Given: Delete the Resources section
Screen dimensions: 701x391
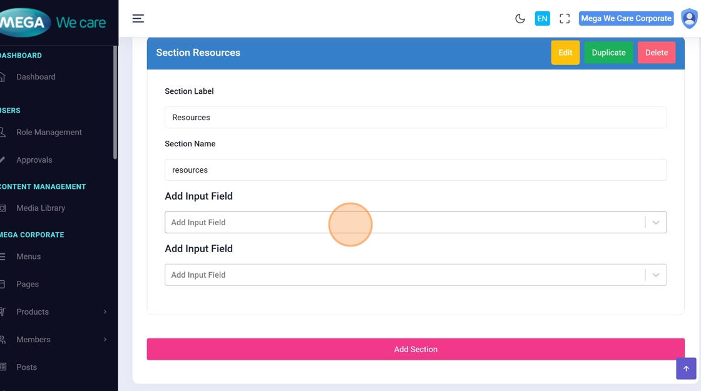Looking at the screenshot, I should coord(656,53).
